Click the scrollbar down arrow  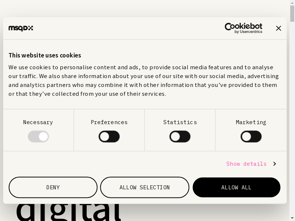[x=292, y=218]
